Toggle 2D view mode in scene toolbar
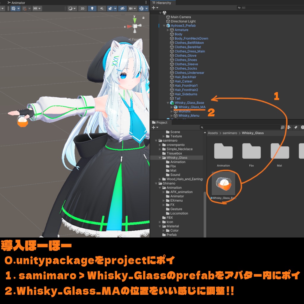 (82, 8)
